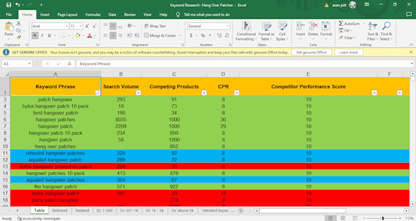Open the Search Volume filter dropdown
The height and width of the screenshot is (221, 416).
[138, 92]
